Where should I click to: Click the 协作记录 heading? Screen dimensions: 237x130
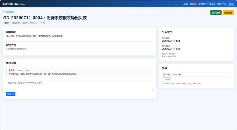[11, 63]
